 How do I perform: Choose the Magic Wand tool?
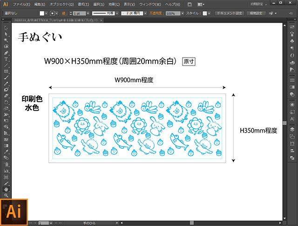6,40
